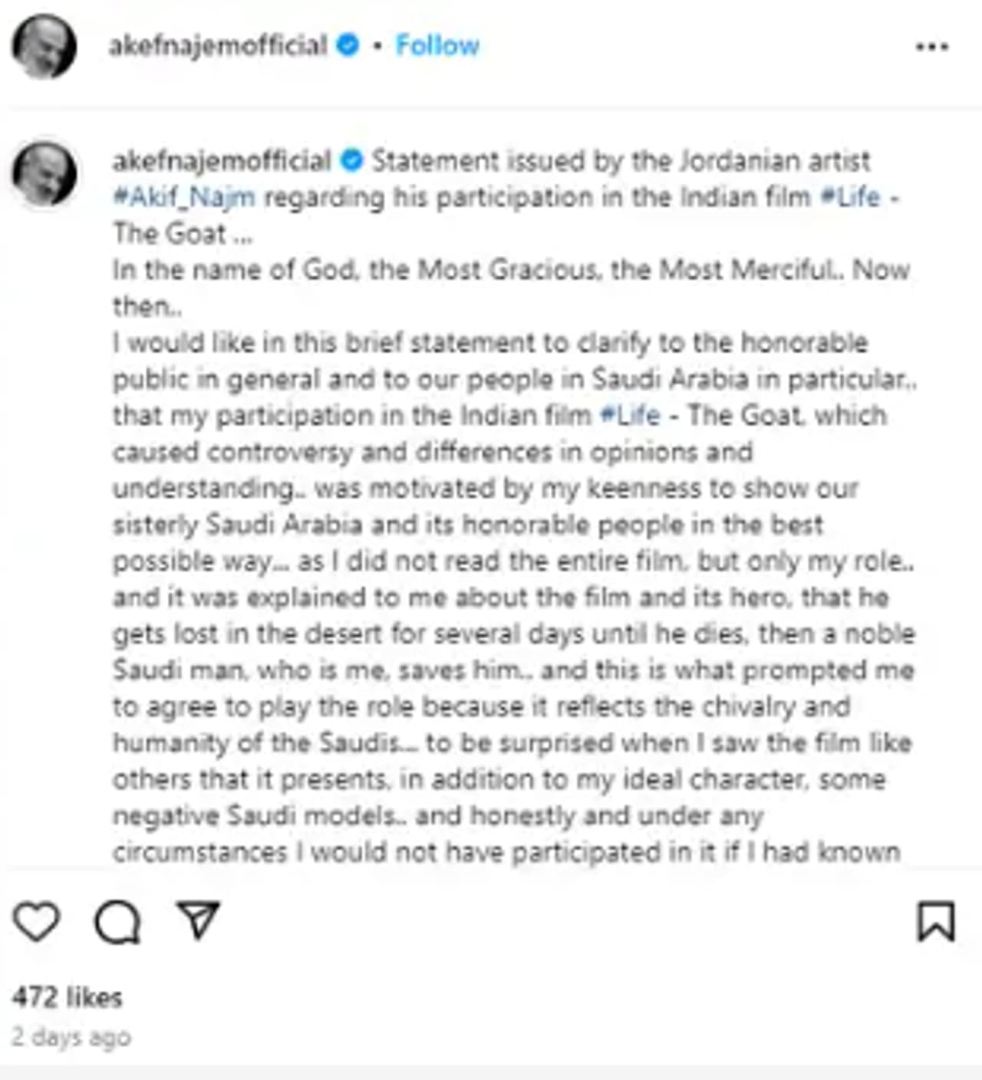Open the three-dot more options menu

coord(932,47)
